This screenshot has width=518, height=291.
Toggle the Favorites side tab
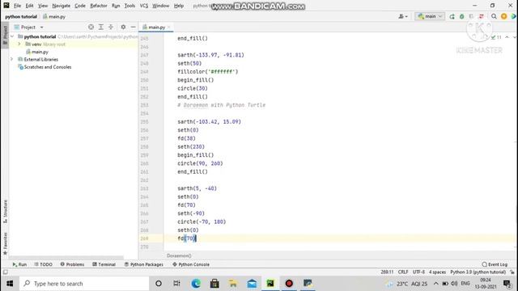tap(5, 243)
